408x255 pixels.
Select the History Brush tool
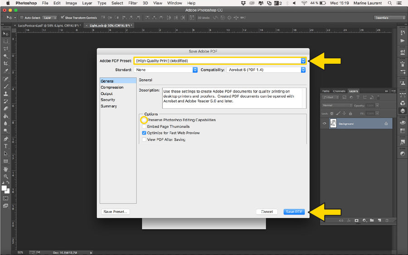click(x=5, y=101)
